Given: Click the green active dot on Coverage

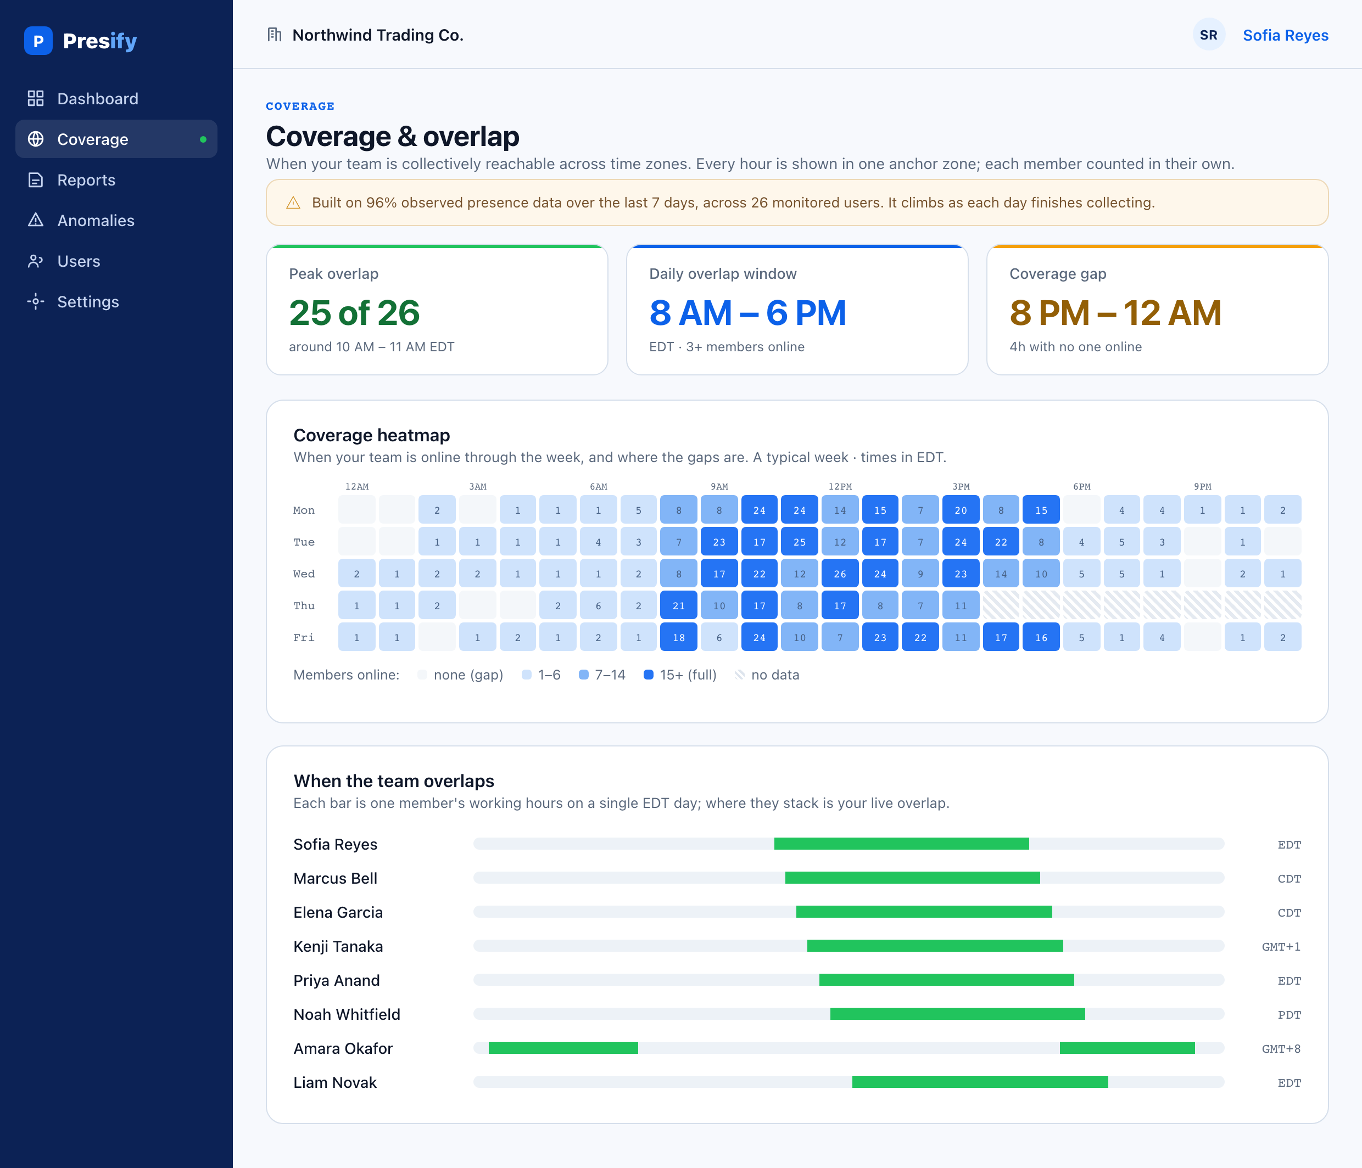Looking at the screenshot, I should coord(203,139).
